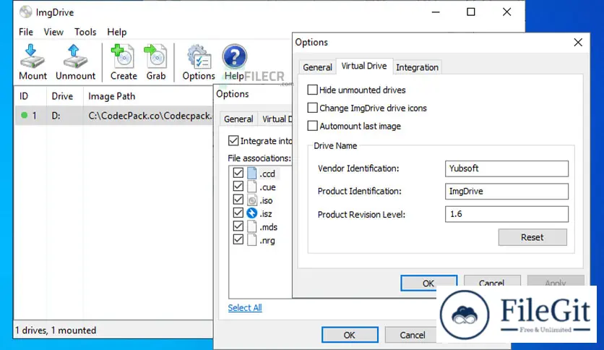Select General tab in back Options dialog
This screenshot has width=604, height=350.
pos(238,119)
